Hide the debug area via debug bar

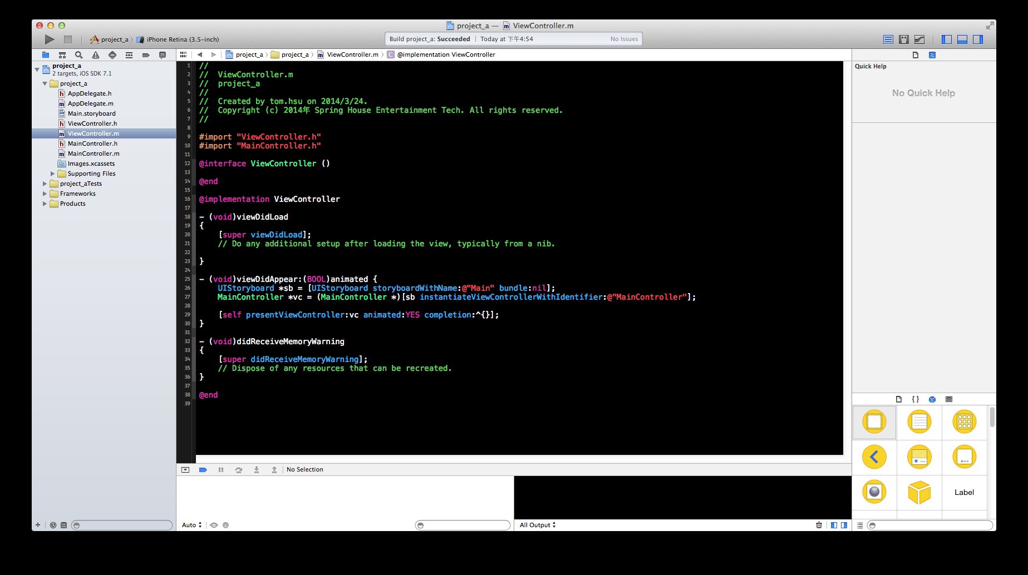pyautogui.click(x=185, y=470)
